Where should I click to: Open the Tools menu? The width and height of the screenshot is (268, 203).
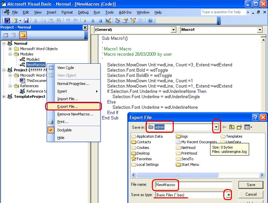click(x=110, y=12)
